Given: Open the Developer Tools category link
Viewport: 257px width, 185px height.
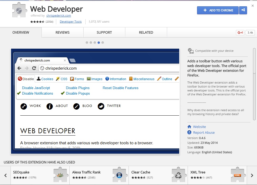Looking at the screenshot, I should pos(71,22).
